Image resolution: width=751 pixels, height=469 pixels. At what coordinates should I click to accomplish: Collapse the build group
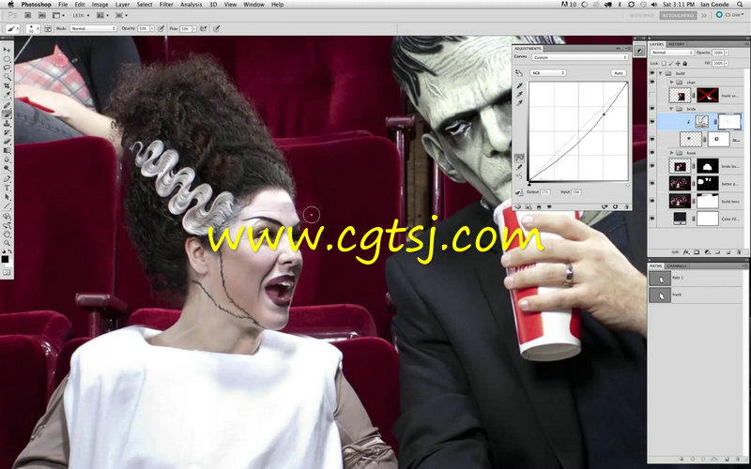pos(661,73)
